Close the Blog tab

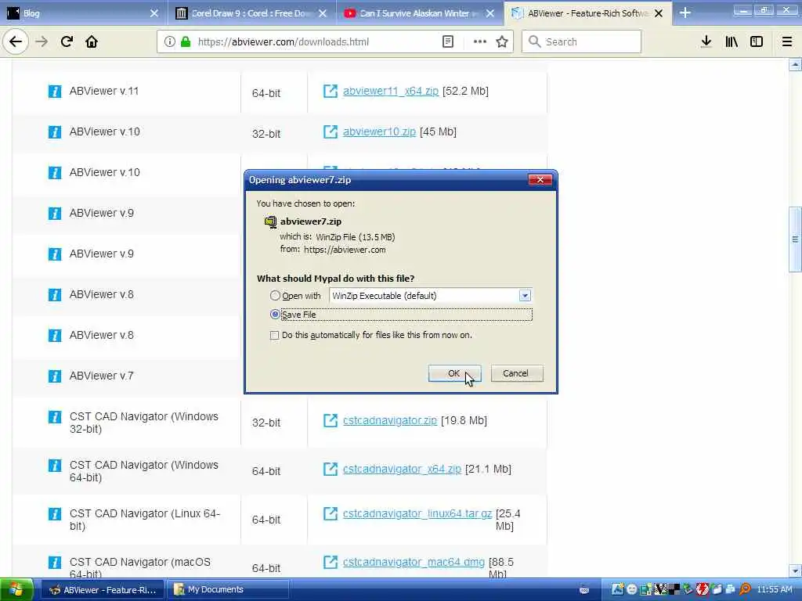154,13
